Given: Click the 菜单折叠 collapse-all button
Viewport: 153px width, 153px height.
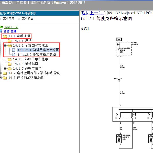Looking at the screenshot, I should [28, 18].
